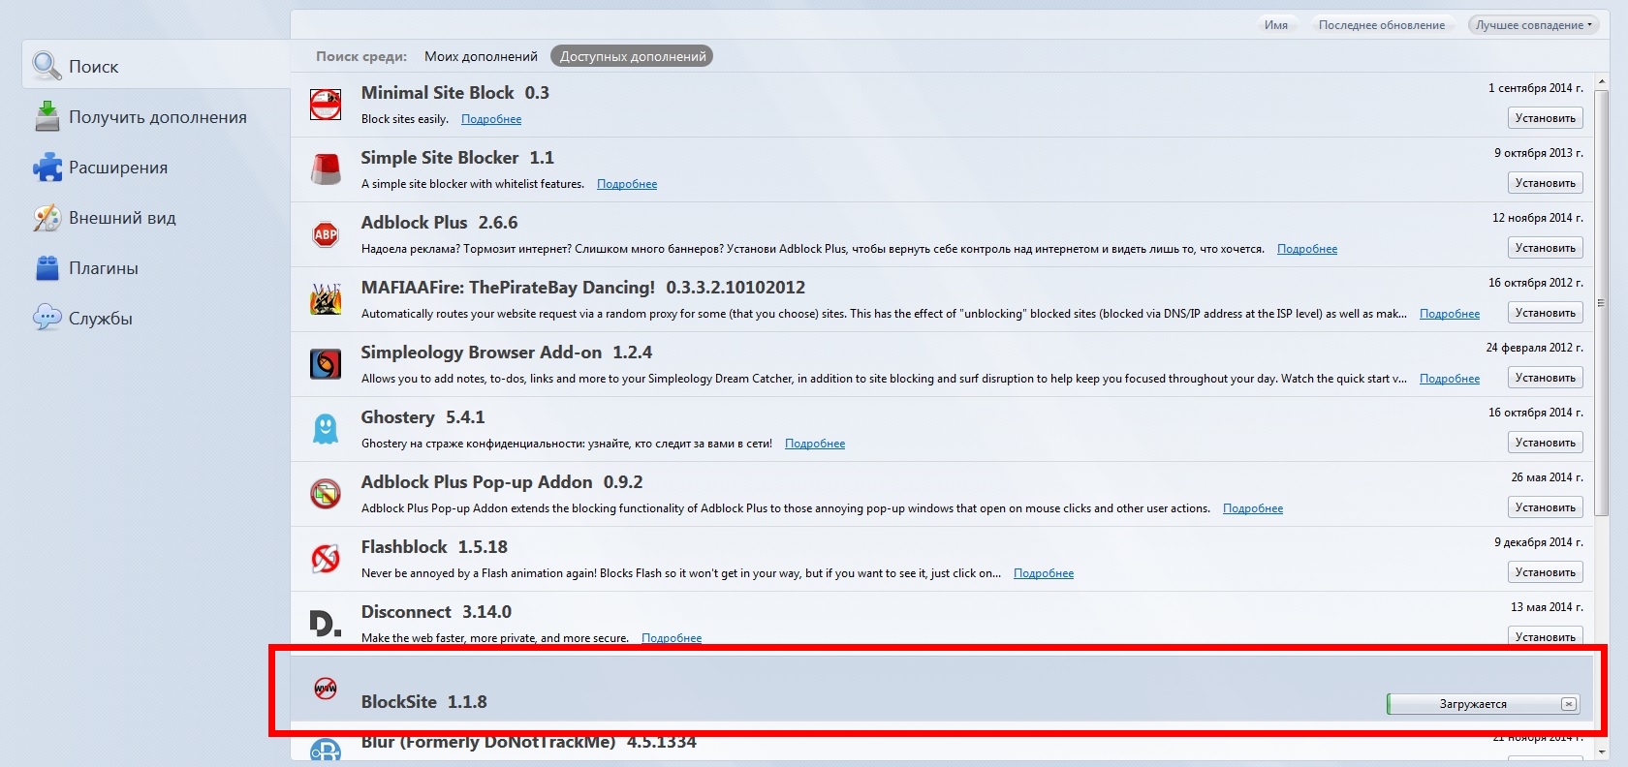Install Flashblock 1.5.18
This screenshot has width=1628, height=767.
[x=1546, y=572]
